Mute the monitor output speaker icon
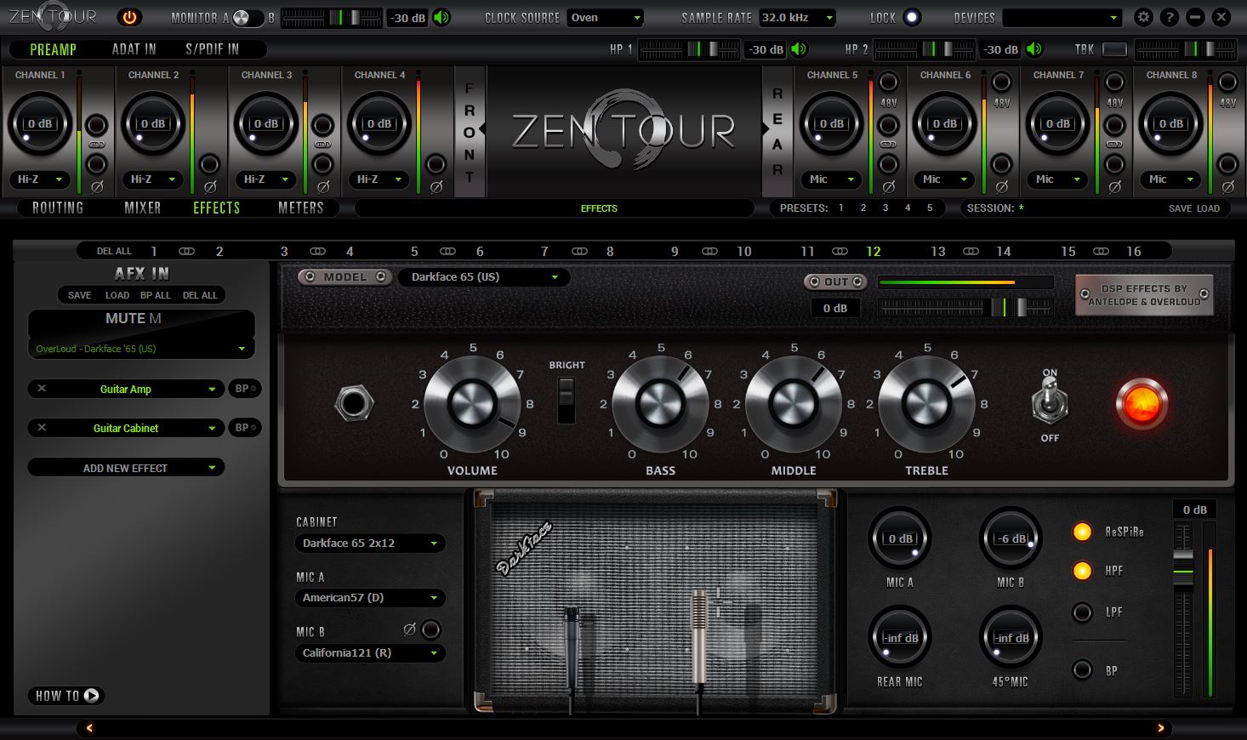The image size is (1247, 740). click(x=441, y=18)
